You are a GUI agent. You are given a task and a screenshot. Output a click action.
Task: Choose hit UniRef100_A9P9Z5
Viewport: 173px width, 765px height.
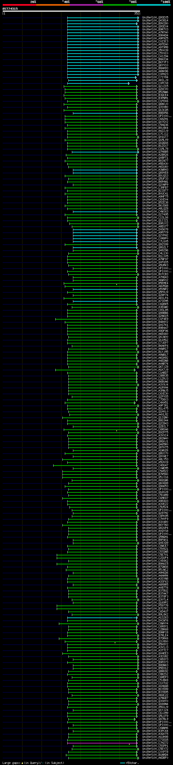click(x=155, y=38)
